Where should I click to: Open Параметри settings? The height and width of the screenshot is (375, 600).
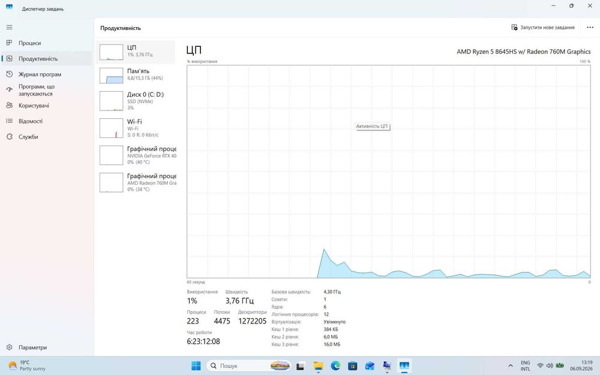coord(47,347)
